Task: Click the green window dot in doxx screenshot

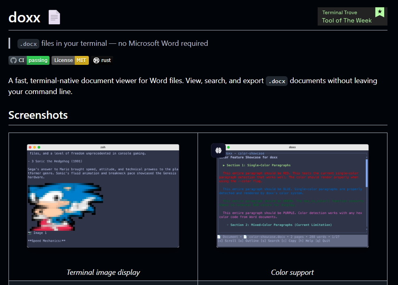Action: coord(228,147)
